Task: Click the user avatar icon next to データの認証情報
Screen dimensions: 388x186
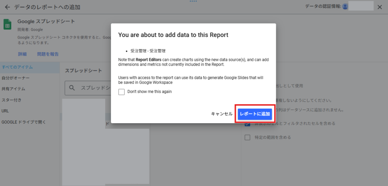Action: click(x=345, y=7)
